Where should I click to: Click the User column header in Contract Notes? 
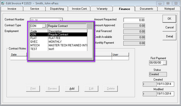[120, 55]
